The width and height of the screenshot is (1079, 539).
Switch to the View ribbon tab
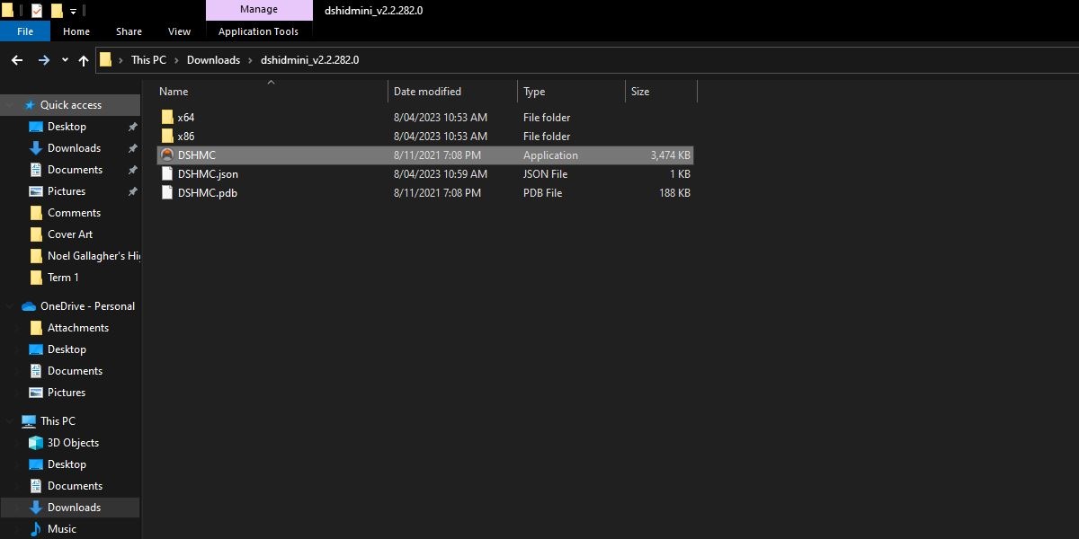tap(179, 31)
